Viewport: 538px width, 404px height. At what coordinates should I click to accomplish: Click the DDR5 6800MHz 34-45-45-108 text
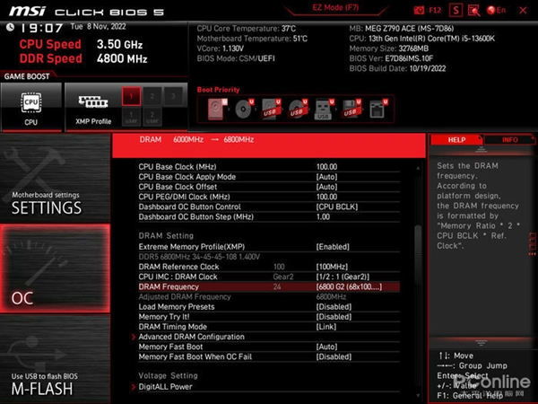pyautogui.click(x=199, y=257)
